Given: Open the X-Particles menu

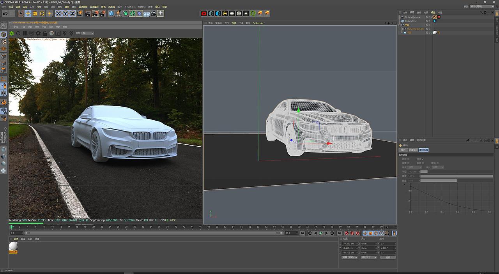Looking at the screenshot, I should click(x=130, y=7).
